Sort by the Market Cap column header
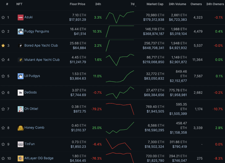The image size is (225, 163). tap(155, 4)
